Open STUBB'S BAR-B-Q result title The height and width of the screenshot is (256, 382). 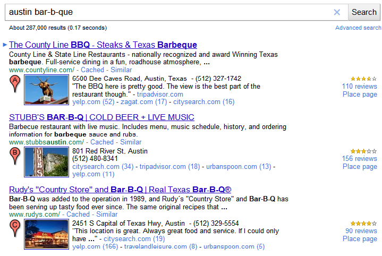101,117
